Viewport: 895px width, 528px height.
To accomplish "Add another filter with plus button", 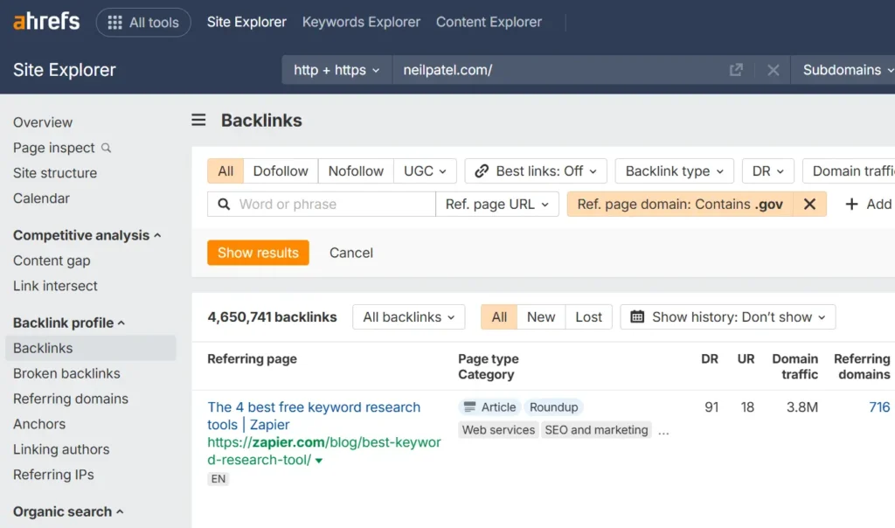I will (x=868, y=205).
